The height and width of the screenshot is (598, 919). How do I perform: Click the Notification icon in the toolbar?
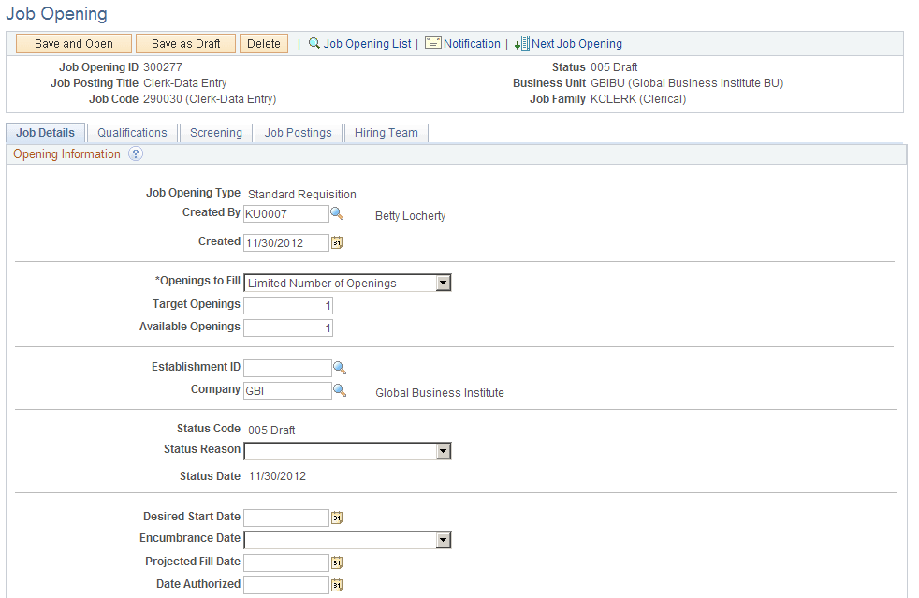click(x=432, y=43)
